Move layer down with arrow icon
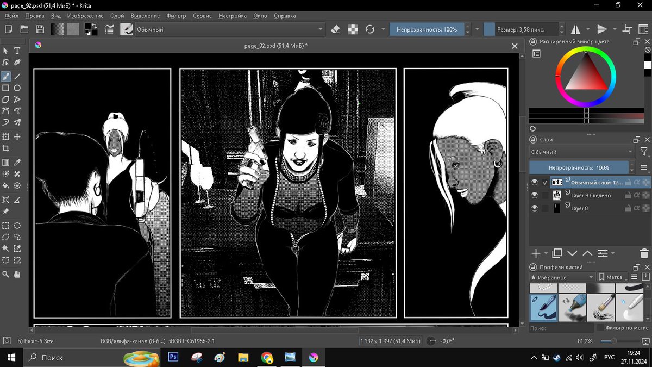This screenshot has width=652, height=367. (572, 253)
